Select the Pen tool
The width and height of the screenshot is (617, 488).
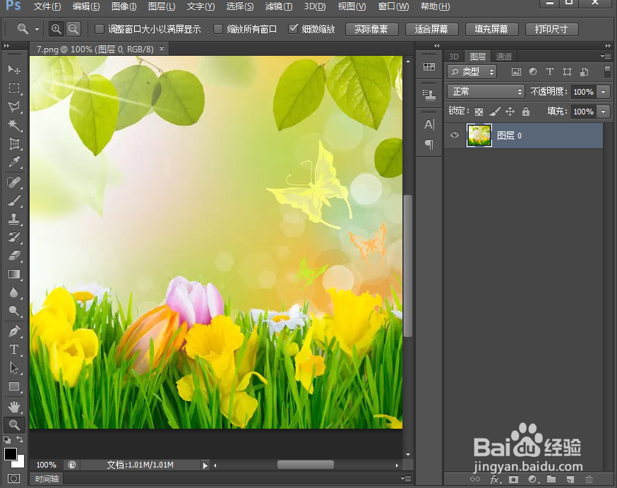point(14,331)
